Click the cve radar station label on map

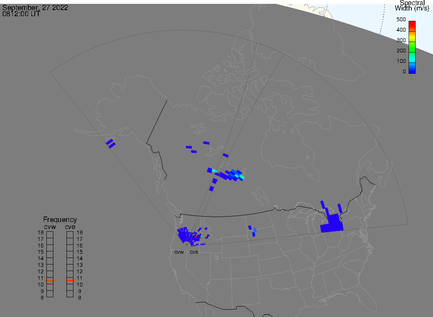pos(194,252)
